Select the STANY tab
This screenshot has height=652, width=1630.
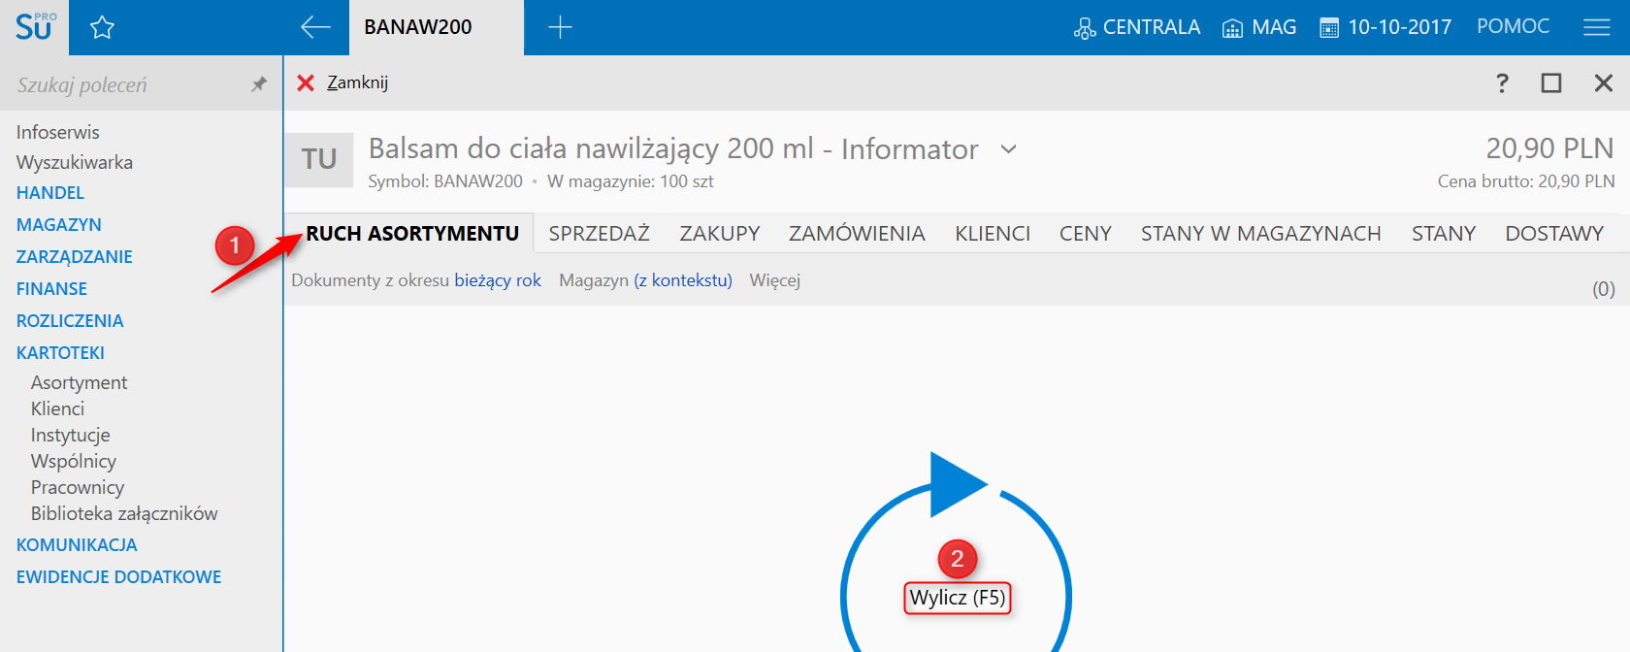point(1444,234)
